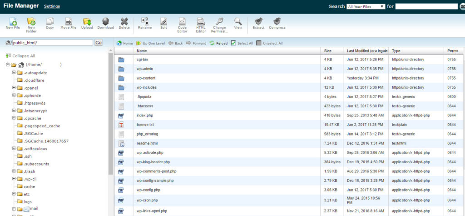465x216 pixels.
Task: Open the search scope All Your Files dropdown
Action: 366,6
